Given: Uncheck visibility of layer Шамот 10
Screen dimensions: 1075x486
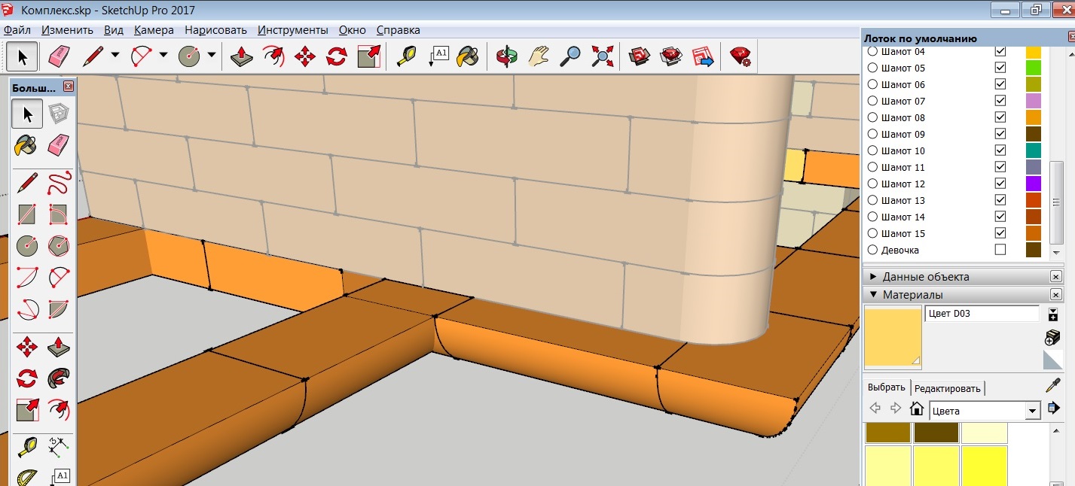Looking at the screenshot, I should 1000,150.
